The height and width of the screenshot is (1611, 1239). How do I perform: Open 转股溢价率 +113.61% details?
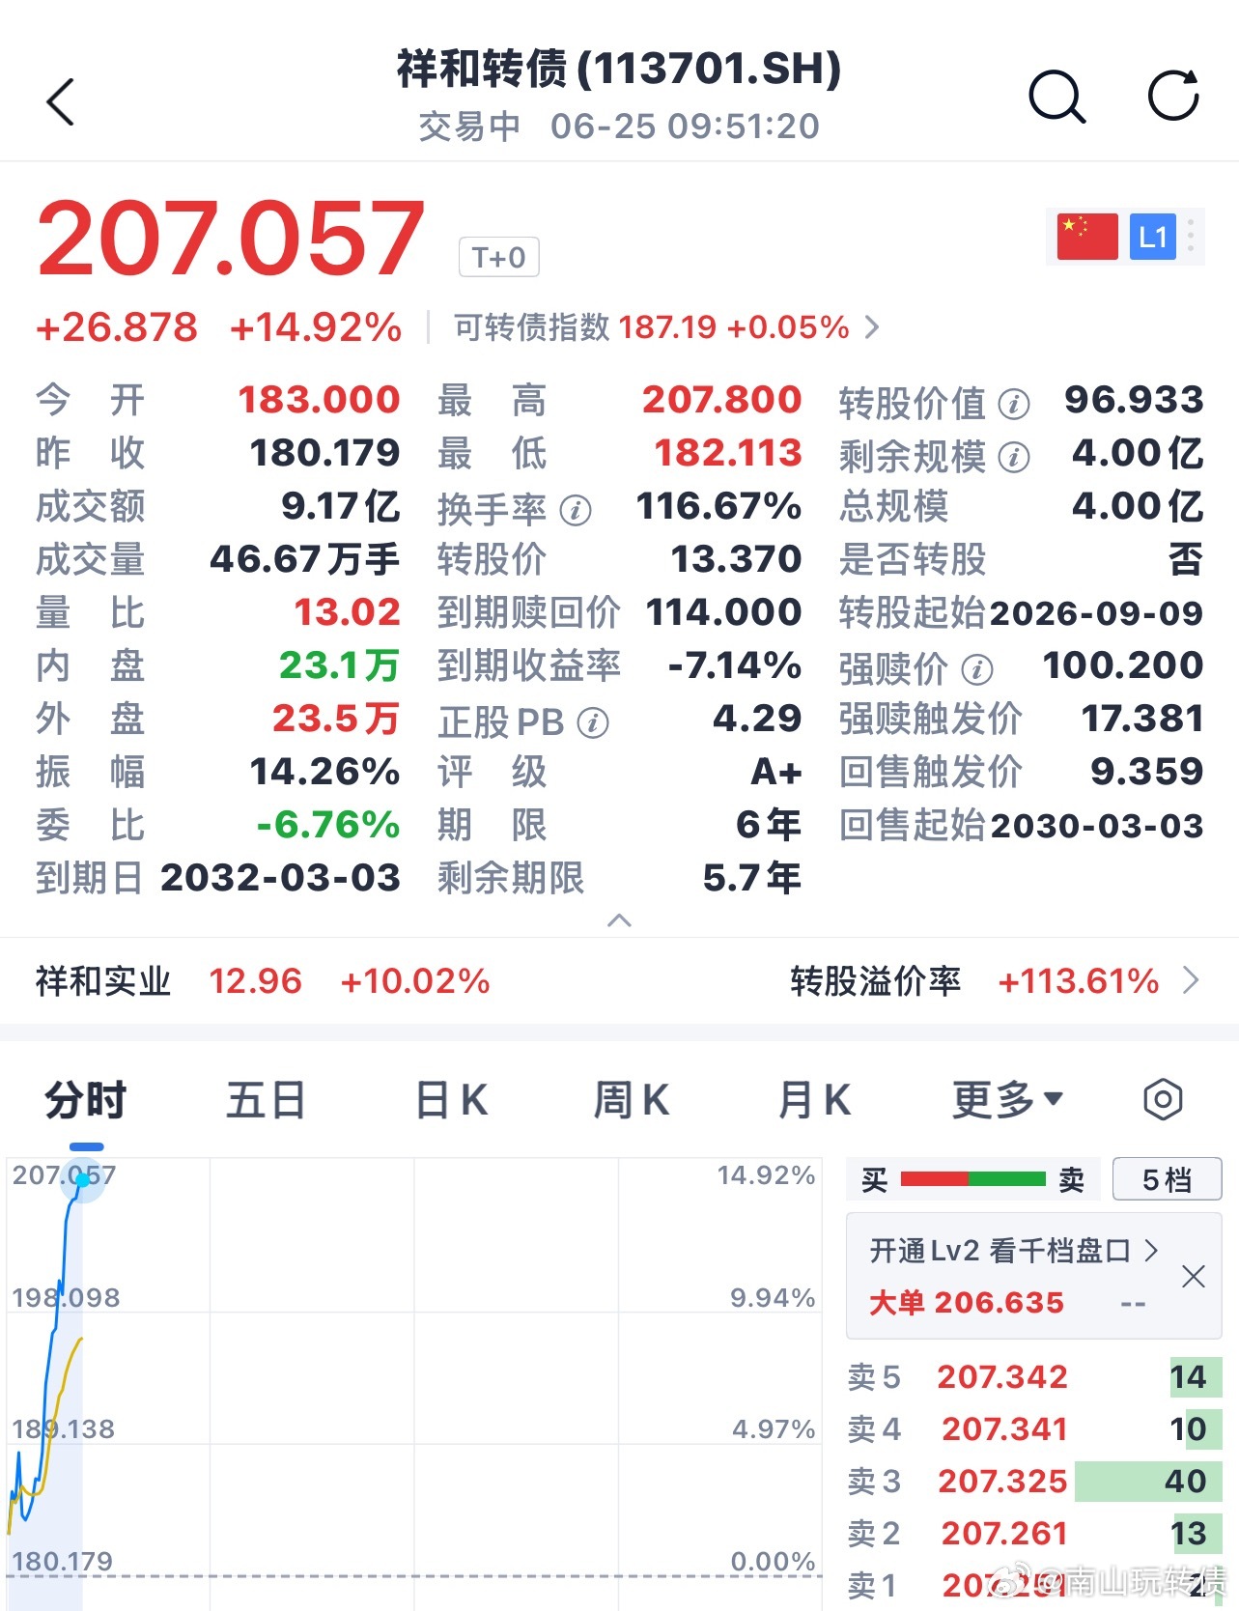pyautogui.click(x=994, y=981)
